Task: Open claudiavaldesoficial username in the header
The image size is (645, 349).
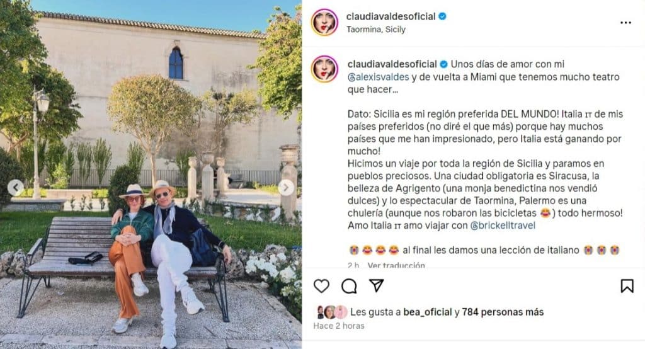Action: click(x=391, y=16)
